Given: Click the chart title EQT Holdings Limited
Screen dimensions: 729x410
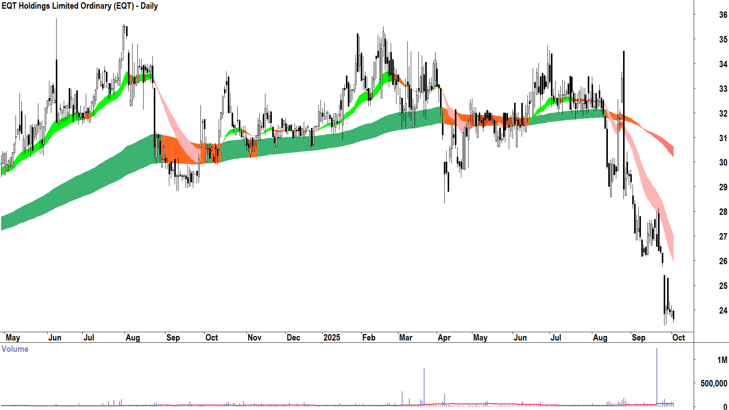Looking at the screenshot, I should click(x=80, y=6).
